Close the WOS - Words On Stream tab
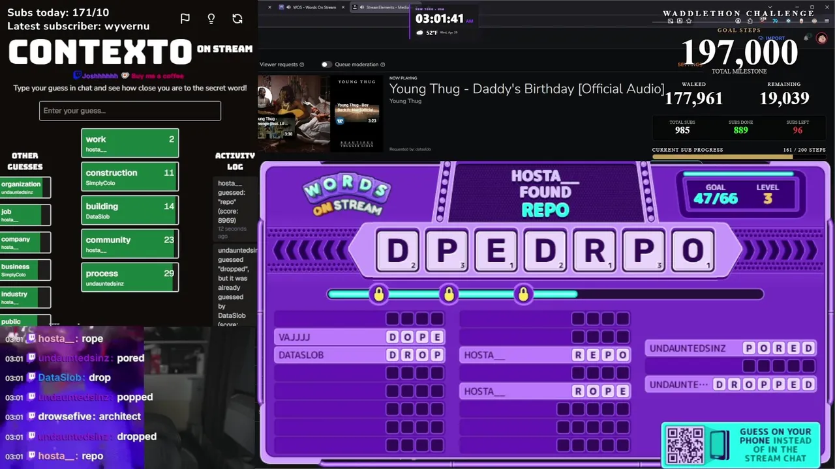This screenshot has width=835, height=469. pos(343,7)
